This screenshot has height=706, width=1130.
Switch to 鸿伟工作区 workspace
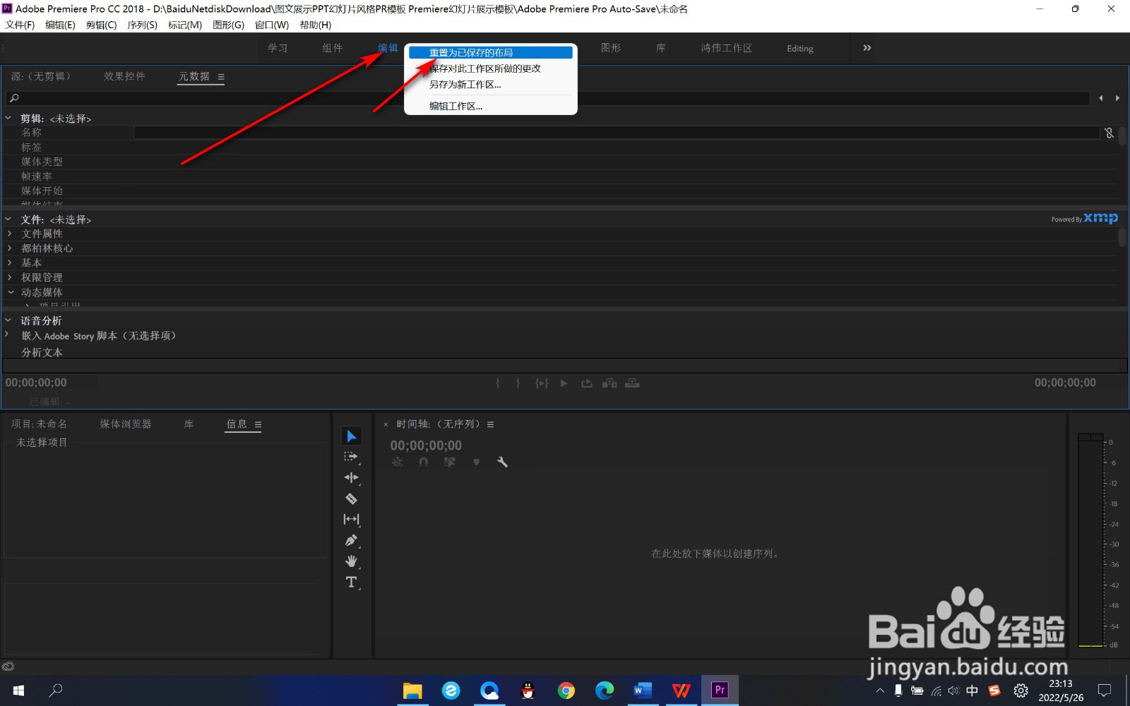726,48
